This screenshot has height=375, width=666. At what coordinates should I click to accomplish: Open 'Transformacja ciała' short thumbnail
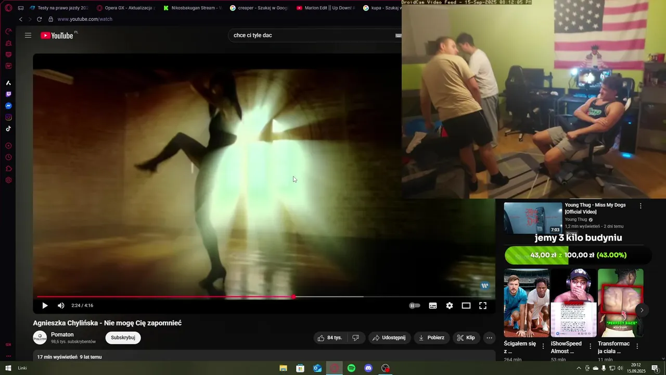pos(620,303)
